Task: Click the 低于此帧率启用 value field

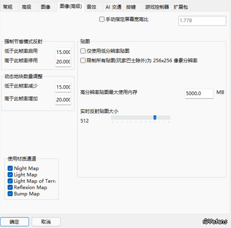Action: tap(63, 52)
